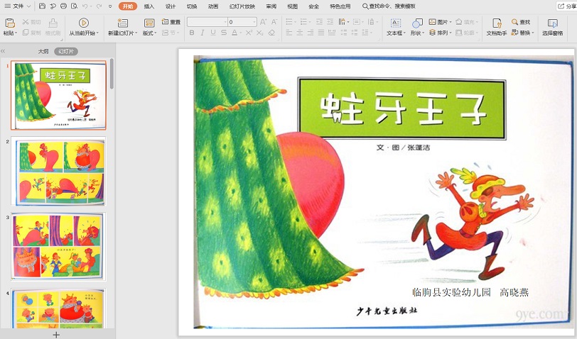Screen dimensions: 577x339
Task: Toggle Bold formatting
Action: click(x=192, y=33)
